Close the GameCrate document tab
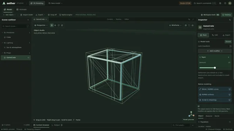Viewport: 234px width, 131px height. [x=46, y=19]
